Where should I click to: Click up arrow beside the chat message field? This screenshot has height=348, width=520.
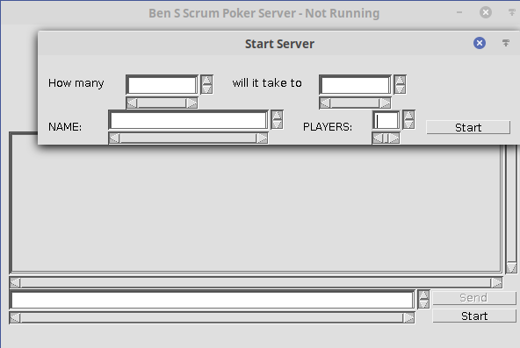point(423,295)
